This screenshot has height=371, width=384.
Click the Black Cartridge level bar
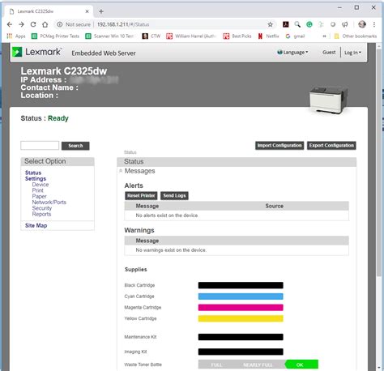(241, 285)
